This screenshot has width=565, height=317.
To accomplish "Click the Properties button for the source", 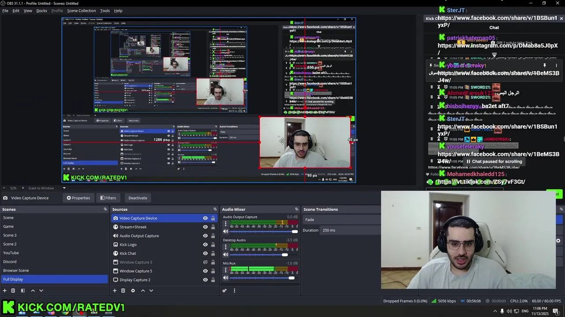I will (x=78, y=198).
